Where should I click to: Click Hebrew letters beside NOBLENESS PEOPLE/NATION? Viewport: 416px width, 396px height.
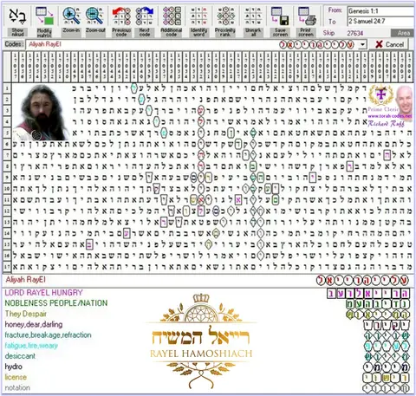pos(378,304)
